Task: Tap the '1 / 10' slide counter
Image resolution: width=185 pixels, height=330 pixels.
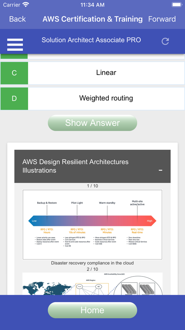Action: 92,186
